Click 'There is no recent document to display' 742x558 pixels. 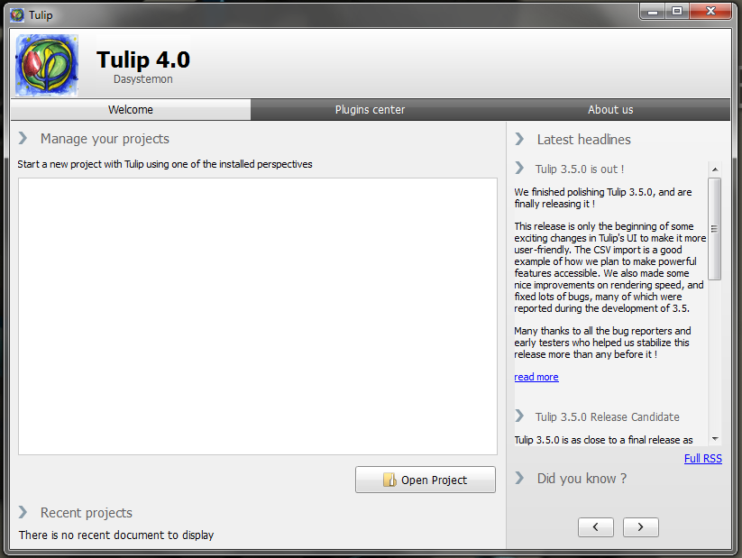click(116, 535)
